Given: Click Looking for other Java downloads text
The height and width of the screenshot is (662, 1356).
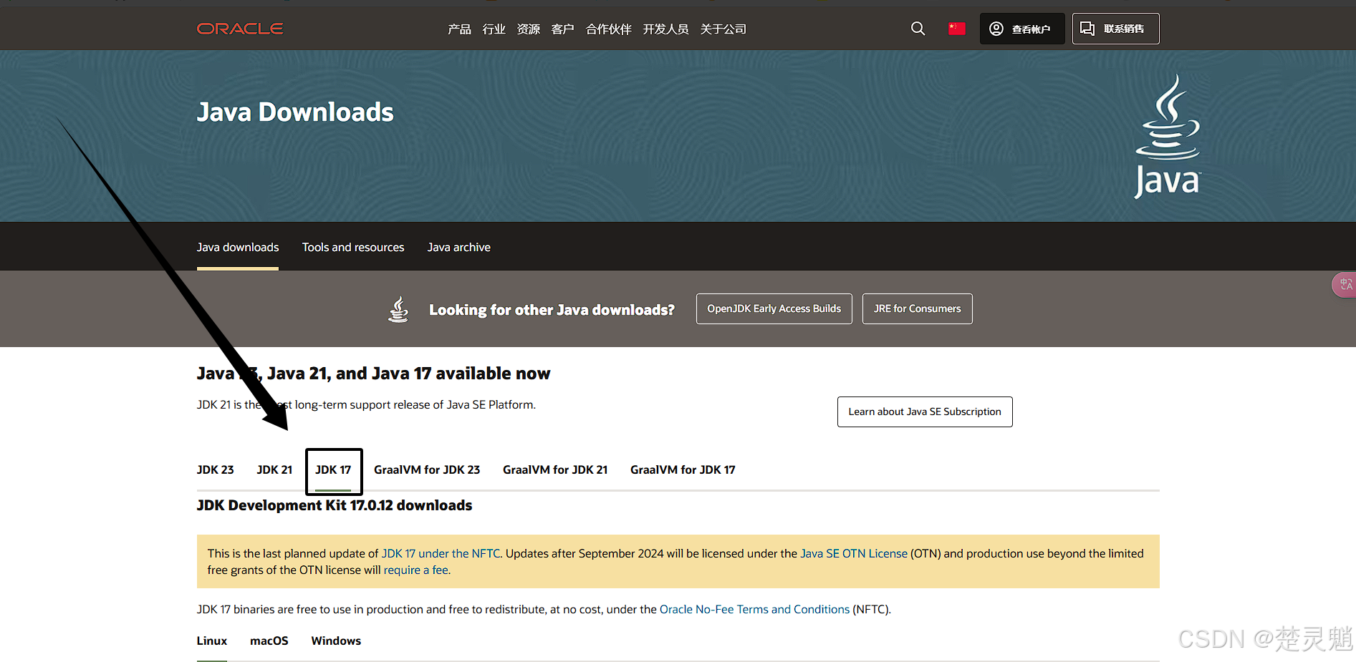Looking at the screenshot, I should [552, 310].
